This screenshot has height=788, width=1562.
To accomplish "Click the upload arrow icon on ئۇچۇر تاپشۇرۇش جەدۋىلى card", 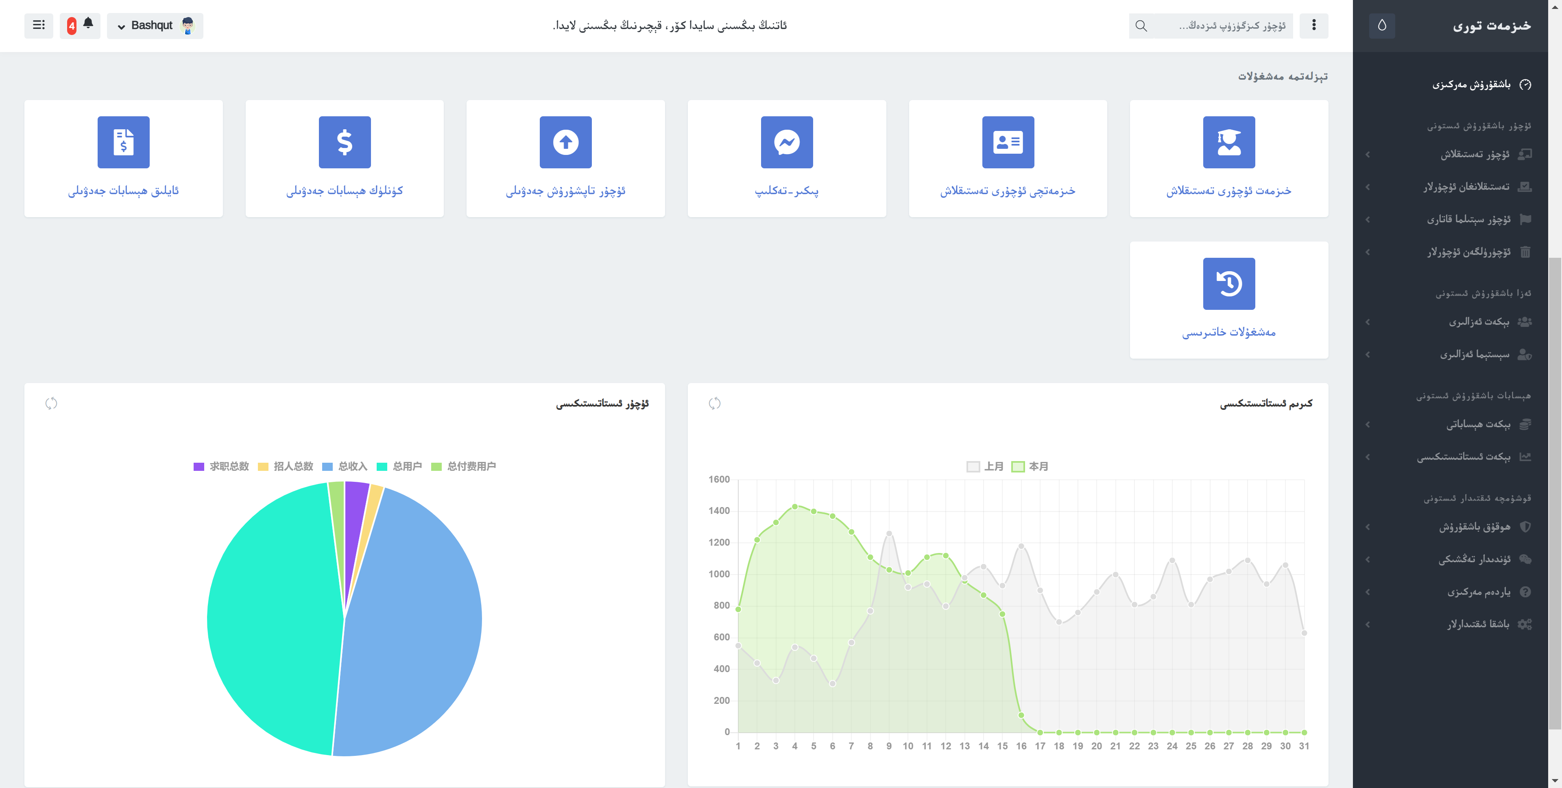I will click(566, 142).
